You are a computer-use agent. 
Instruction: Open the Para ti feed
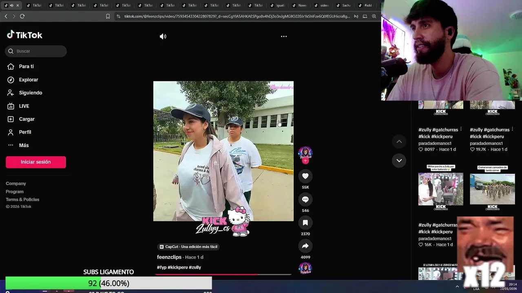tap(26, 66)
